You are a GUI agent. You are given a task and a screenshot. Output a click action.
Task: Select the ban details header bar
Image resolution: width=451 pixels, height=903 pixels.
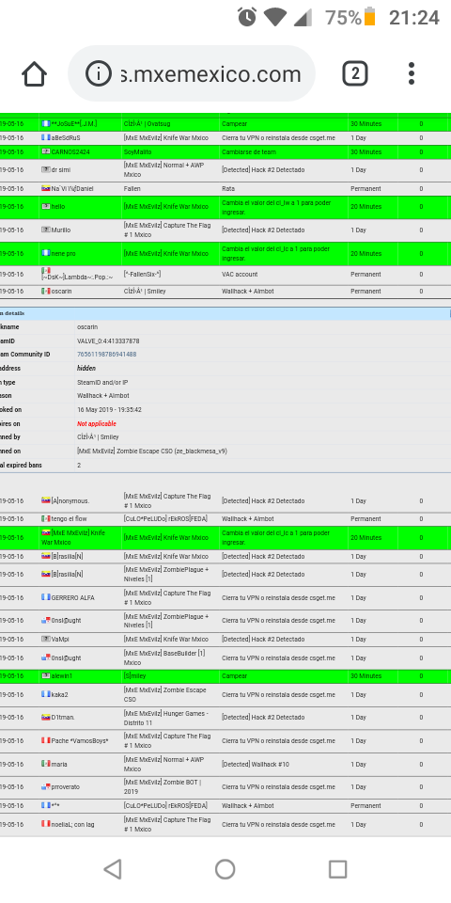(225, 313)
